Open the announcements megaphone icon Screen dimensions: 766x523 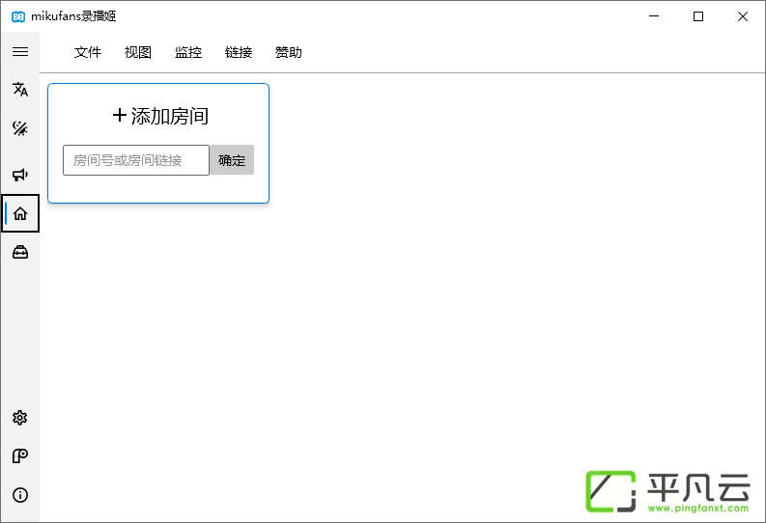point(20,175)
